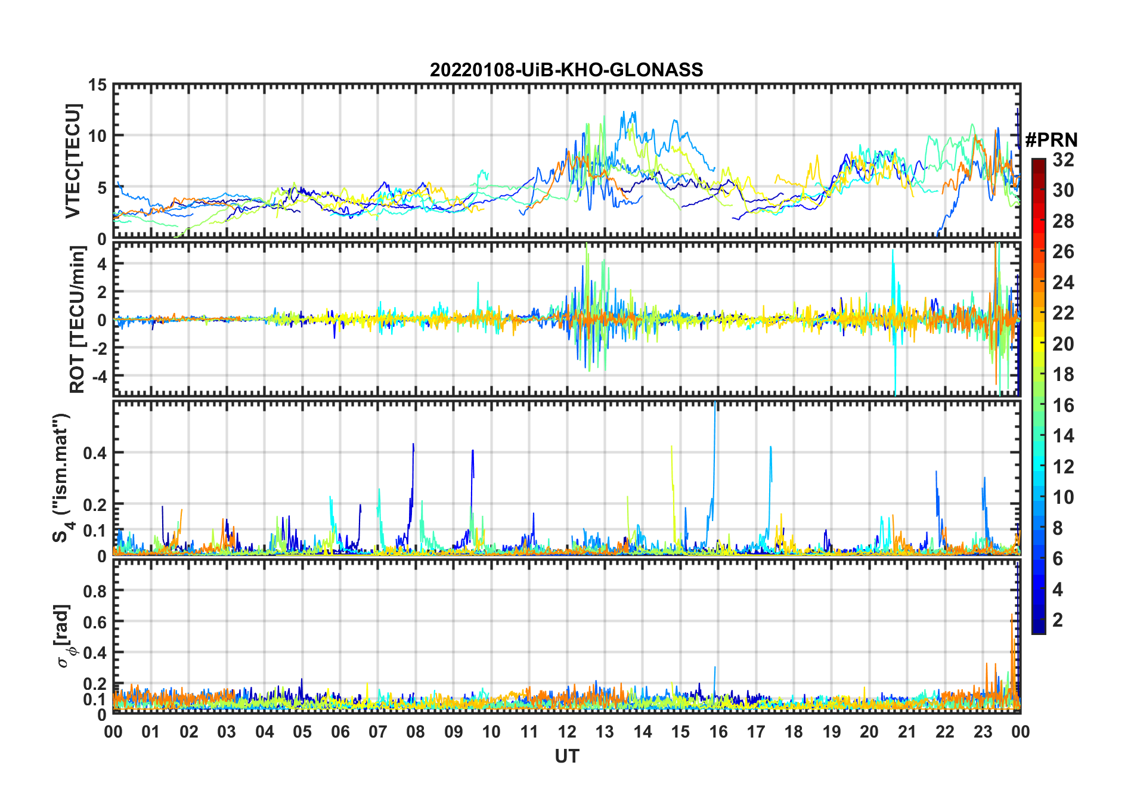Select the VTEC[TECU] y-axis label
1134x793 pixels.
click(73, 162)
